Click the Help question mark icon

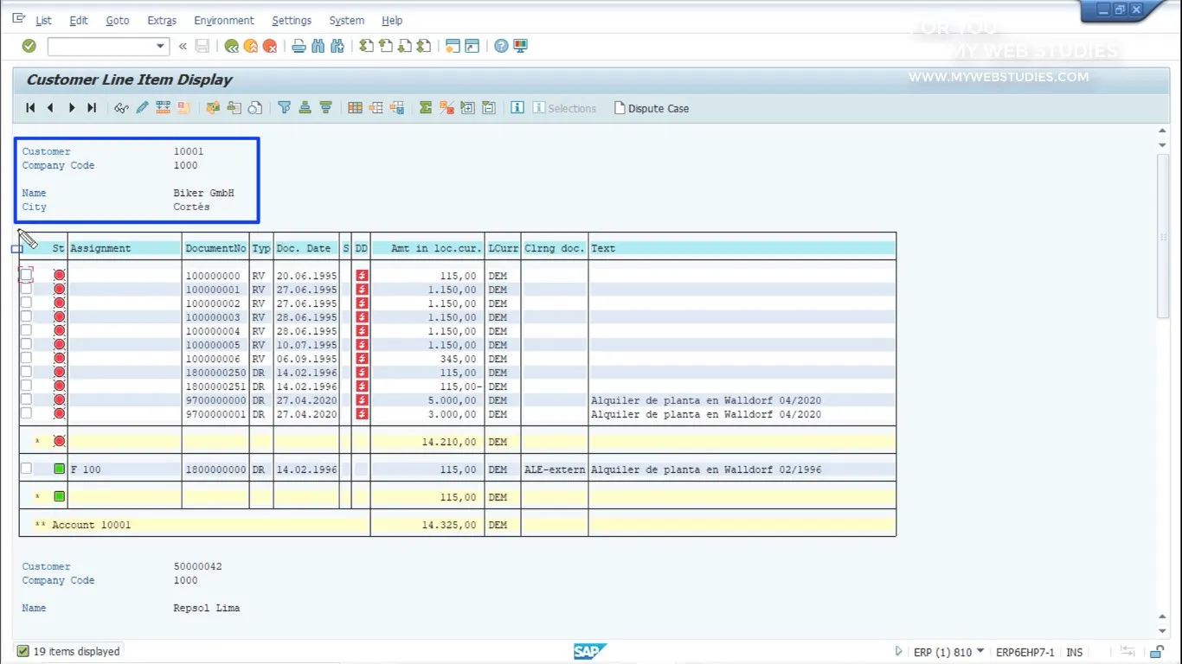(x=501, y=46)
